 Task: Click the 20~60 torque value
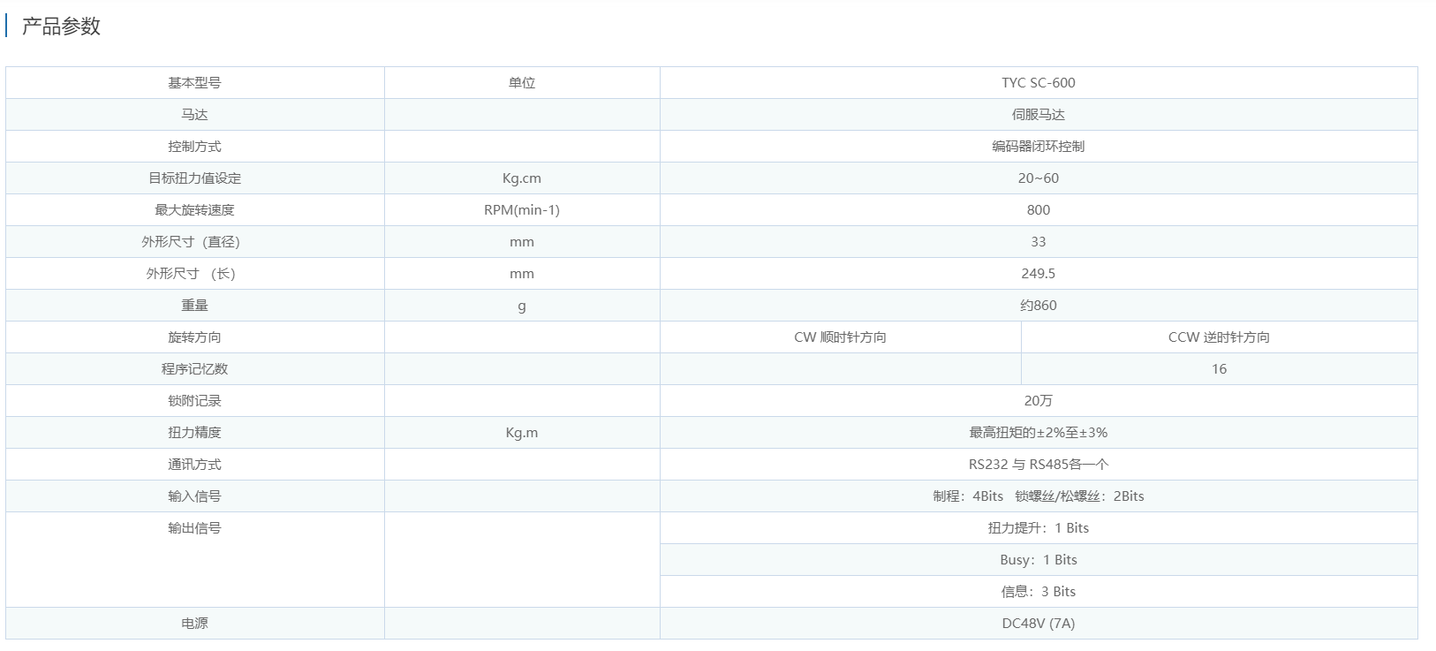point(1039,178)
